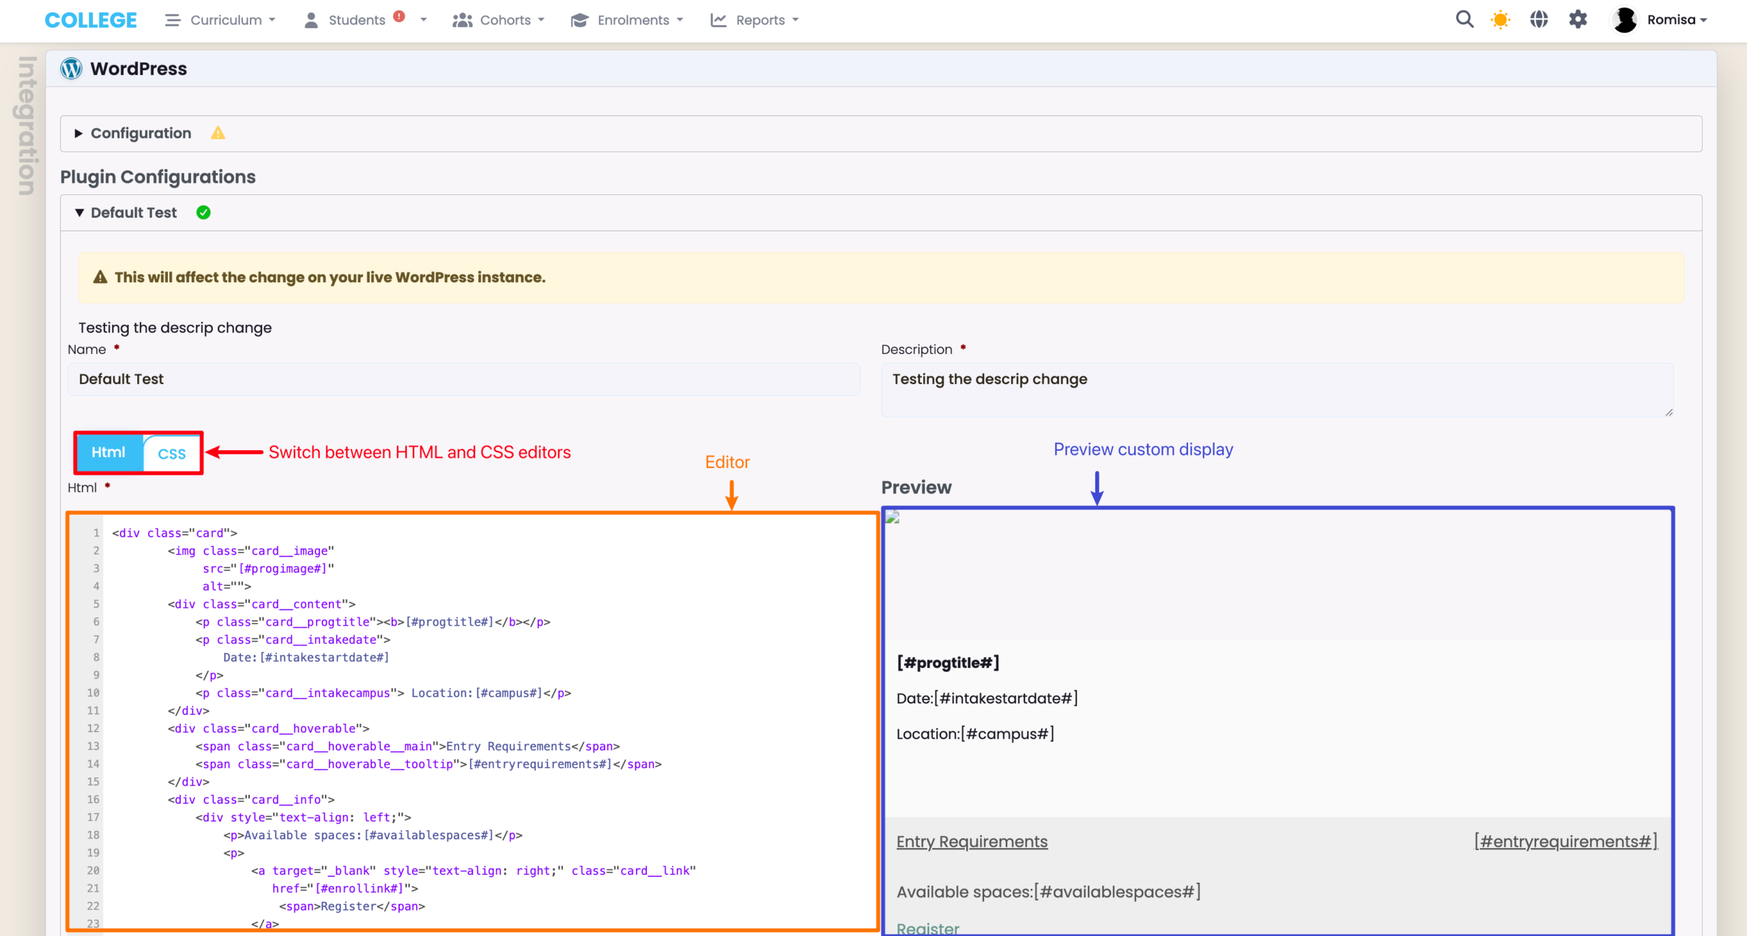Open the settings gear icon
The height and width of the screenshot is (936, 1747).
coord(1577,19)
